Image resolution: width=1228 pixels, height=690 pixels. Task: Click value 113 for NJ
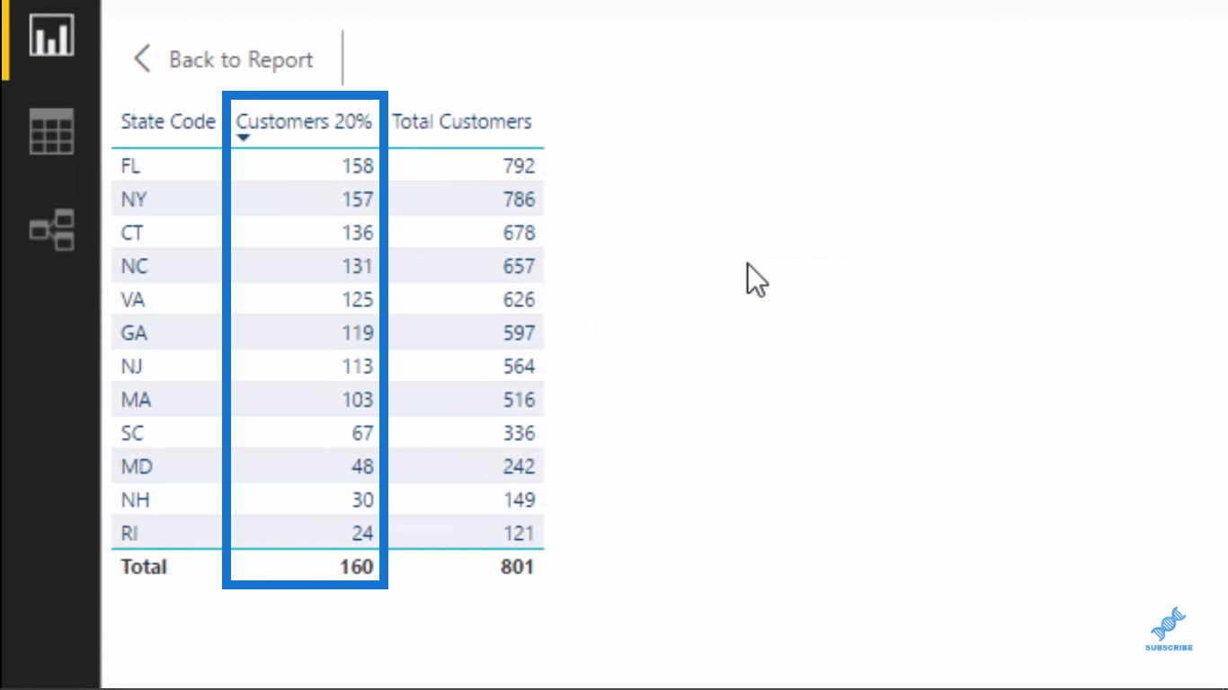357,366
